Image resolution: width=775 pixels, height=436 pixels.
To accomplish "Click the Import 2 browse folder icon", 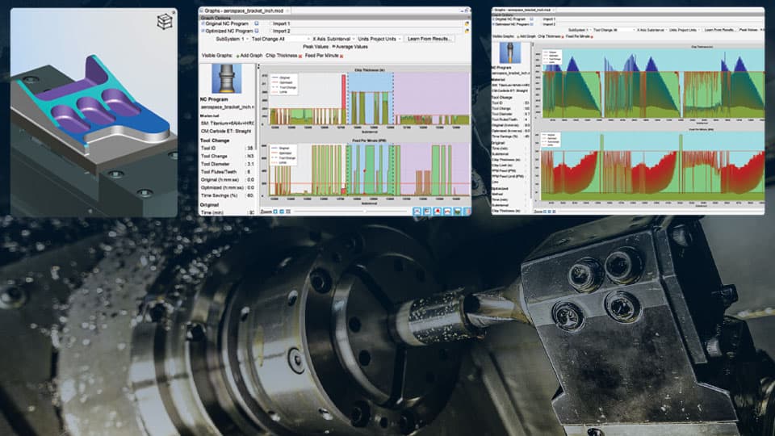I will (x=467, y=31).
